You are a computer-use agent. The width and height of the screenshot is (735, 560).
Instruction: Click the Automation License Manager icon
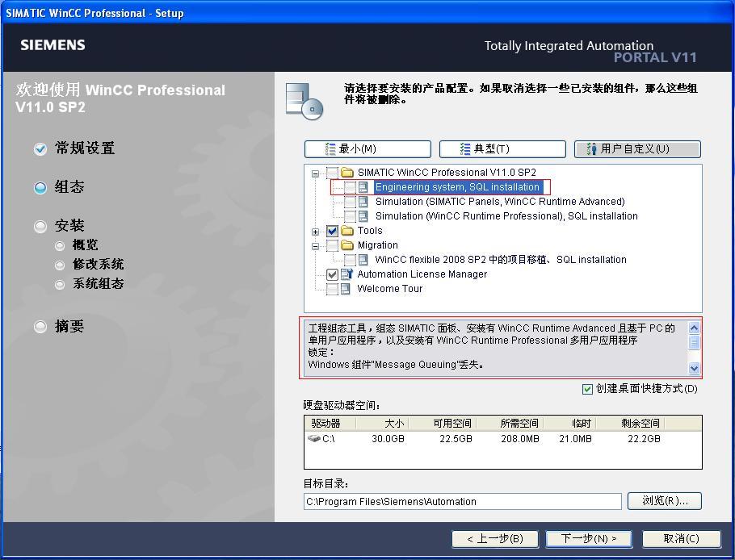(346, 274)
